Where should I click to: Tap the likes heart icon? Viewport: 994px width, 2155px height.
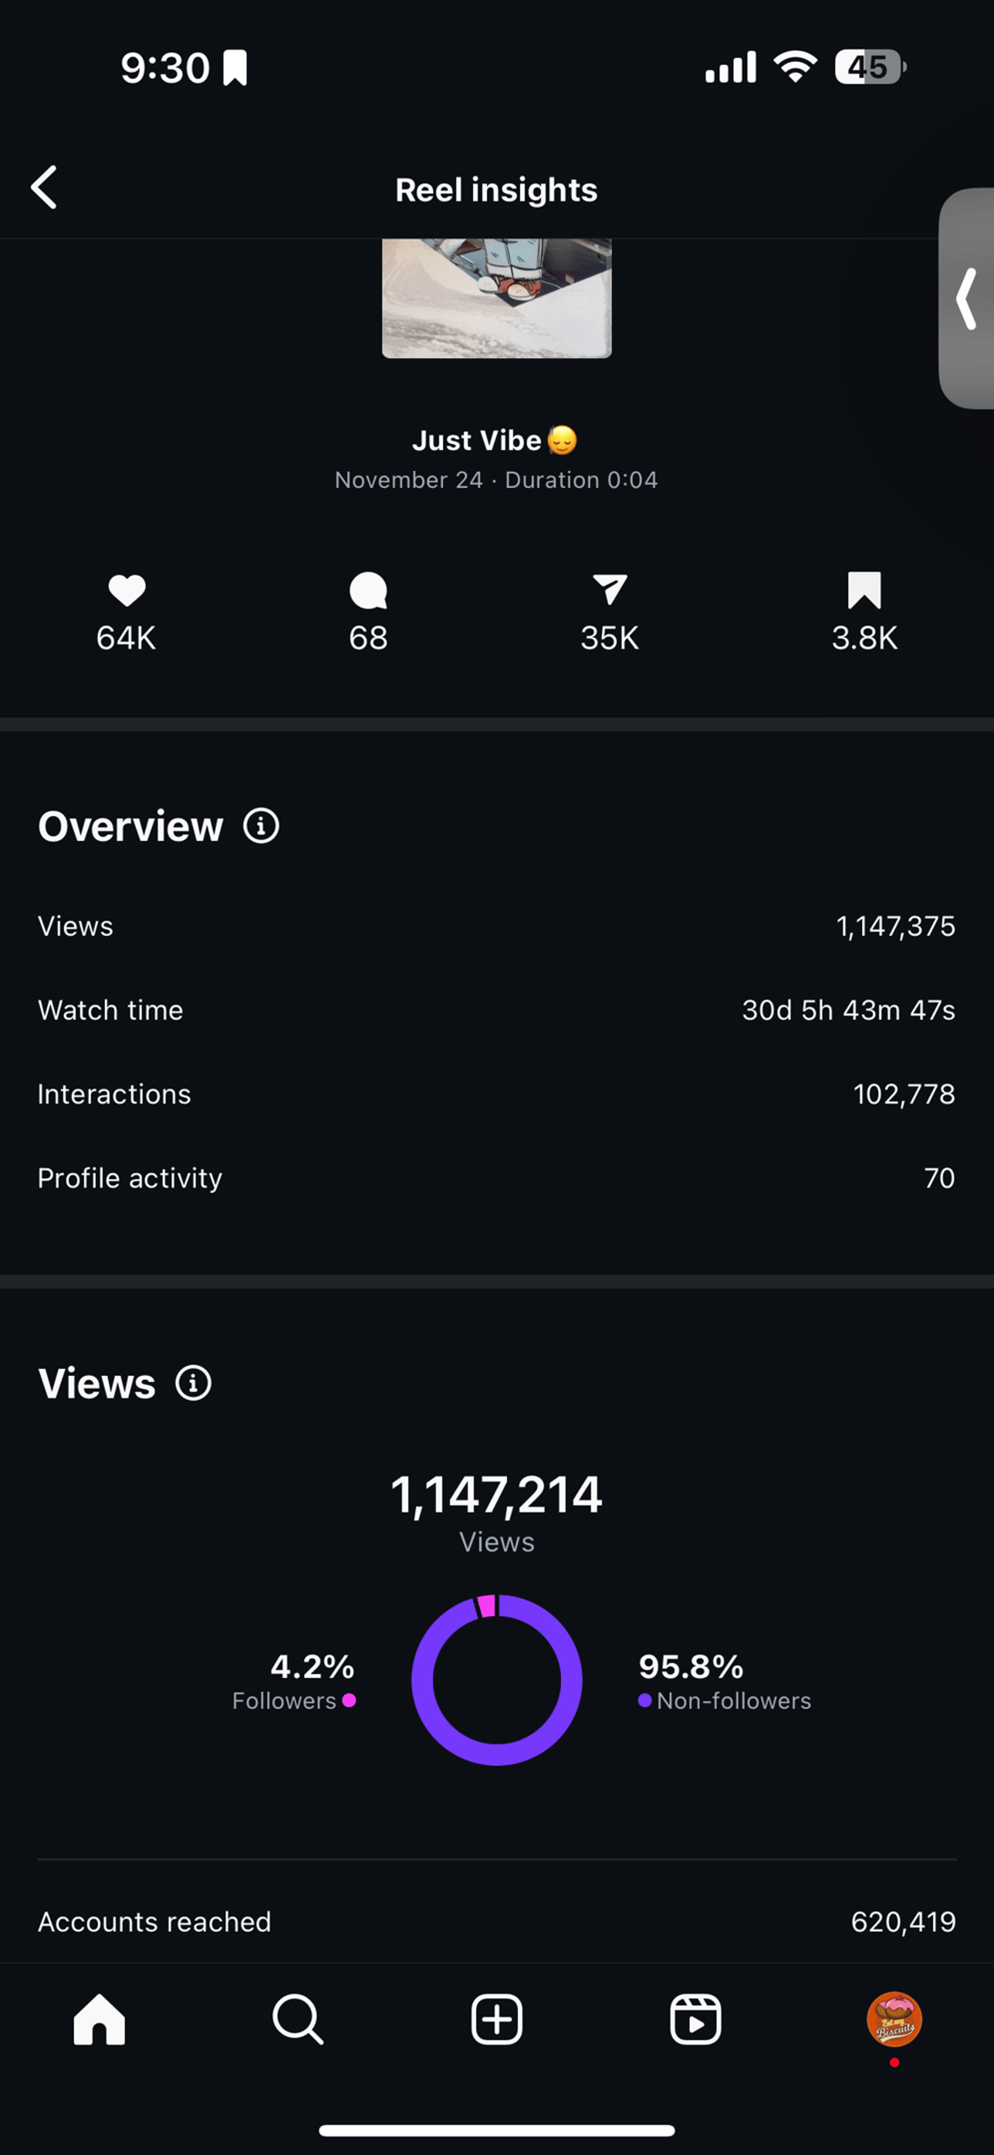[x=126, y=591]
